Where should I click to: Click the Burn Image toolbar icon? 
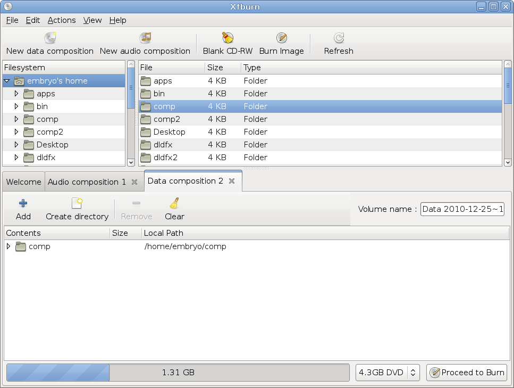point(282,38)
